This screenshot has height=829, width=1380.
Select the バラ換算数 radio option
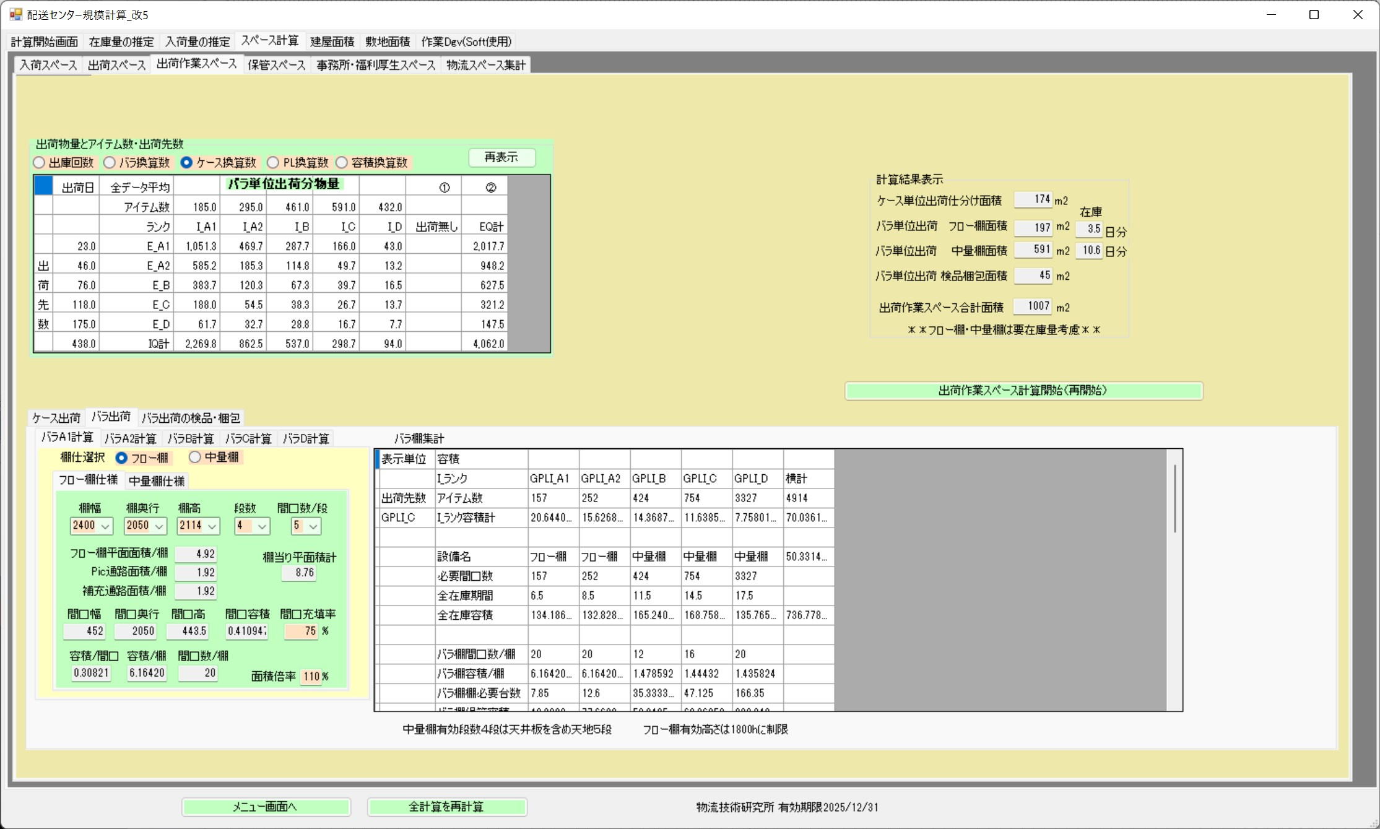(x=110, y=163)
